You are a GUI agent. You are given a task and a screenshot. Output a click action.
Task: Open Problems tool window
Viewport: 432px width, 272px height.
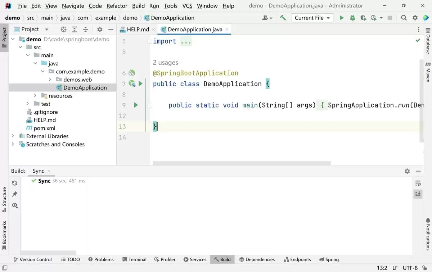point(101,259)
